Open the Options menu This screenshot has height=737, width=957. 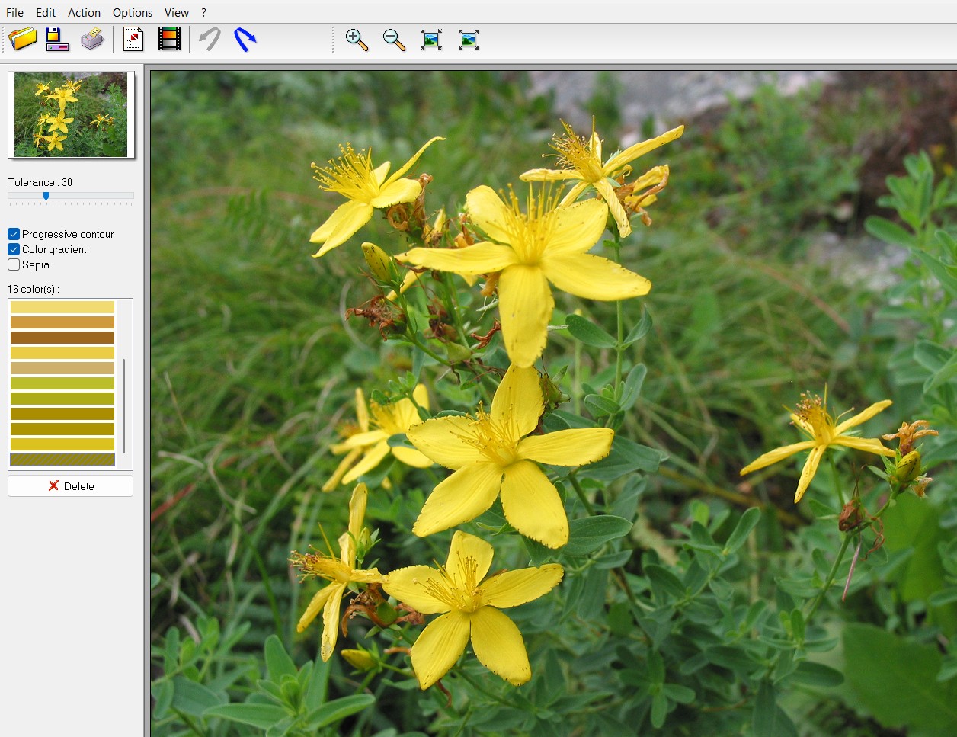pos(133,12)
